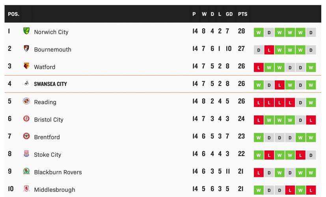Image resolution: width=326 pixels, height=197 pixels.
Task: Click Bournemouth's red L form badge
Action: pos(269,50)
